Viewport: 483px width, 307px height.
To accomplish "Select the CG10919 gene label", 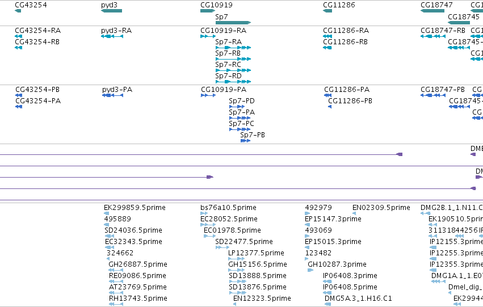I will point(216,5).
